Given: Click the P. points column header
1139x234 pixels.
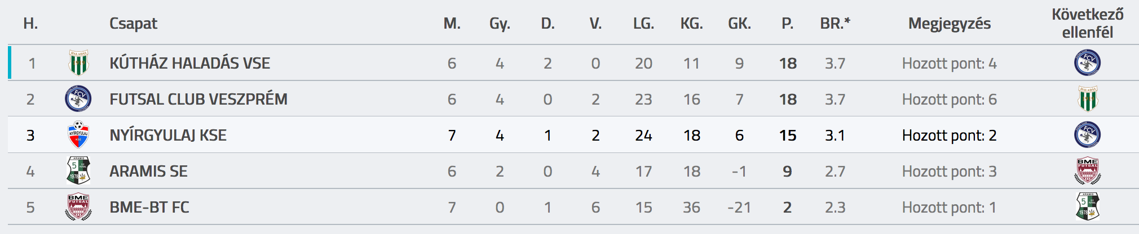Looking at the screenshot, I should (x=788, y=24).
